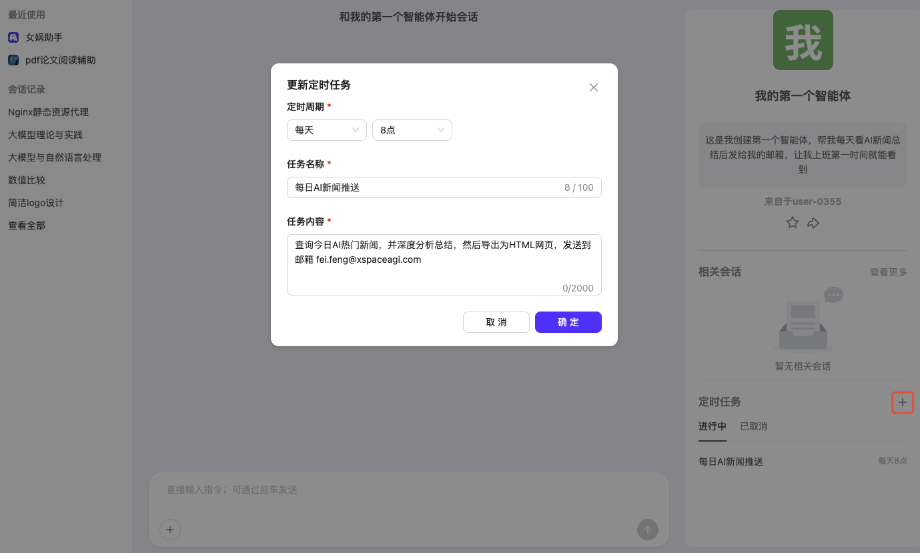Click the 任务名称 input field
This screenshot has width=920, height=553.
(444, 187)
